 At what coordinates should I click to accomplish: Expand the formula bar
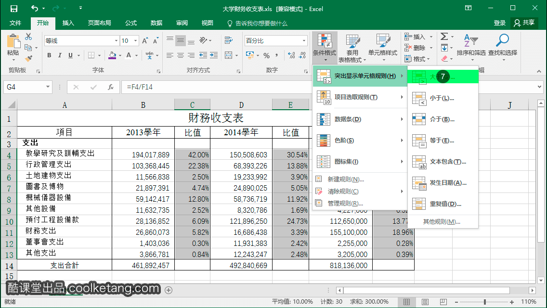pos(539,87)
